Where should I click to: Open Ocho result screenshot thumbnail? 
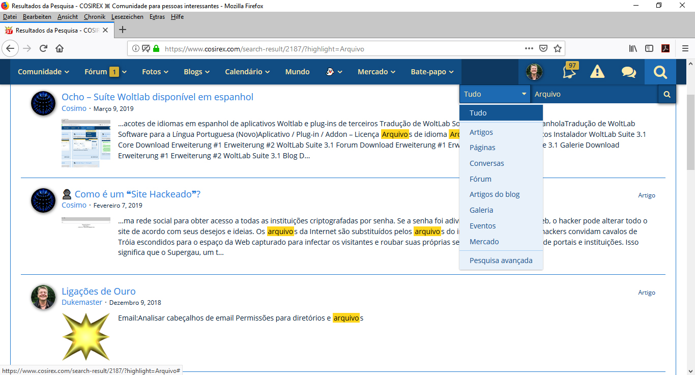point(85,143)
